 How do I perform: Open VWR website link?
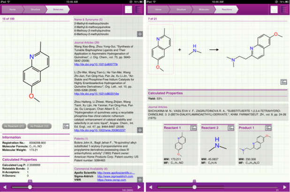click(x=112, y=180)
